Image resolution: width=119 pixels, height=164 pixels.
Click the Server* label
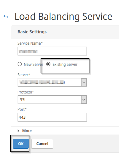point(24,75)
